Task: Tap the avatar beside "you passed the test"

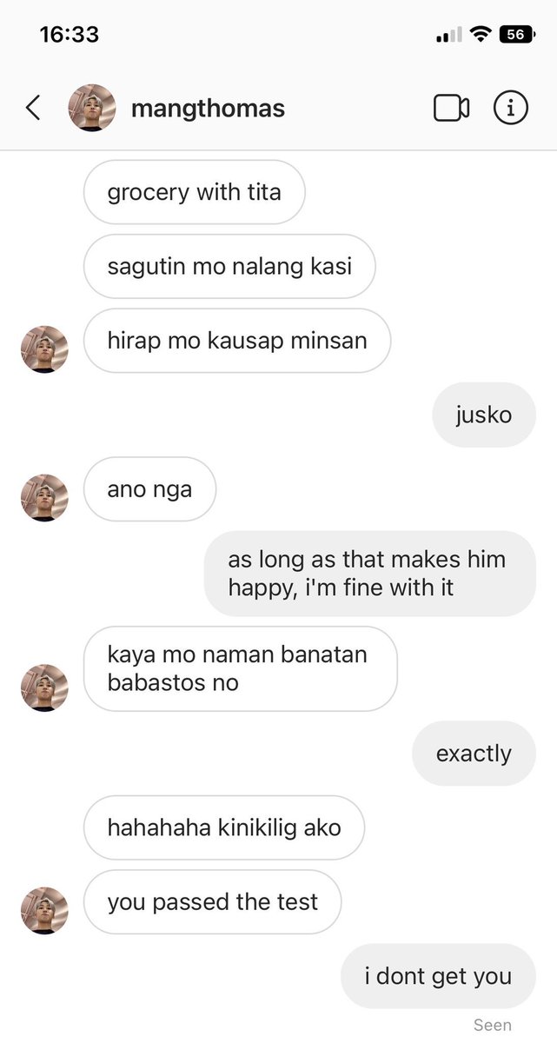Action: pyautogui.click(x=44, y=911)
